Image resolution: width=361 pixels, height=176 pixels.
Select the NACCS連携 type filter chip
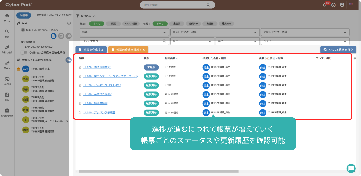click(x=131, y=24)
